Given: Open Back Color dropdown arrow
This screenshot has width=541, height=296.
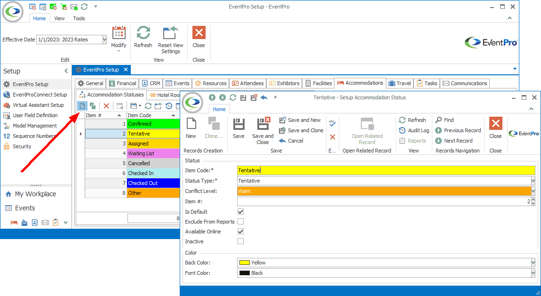Looking at the screenshot, I should [x=533, y=263].
